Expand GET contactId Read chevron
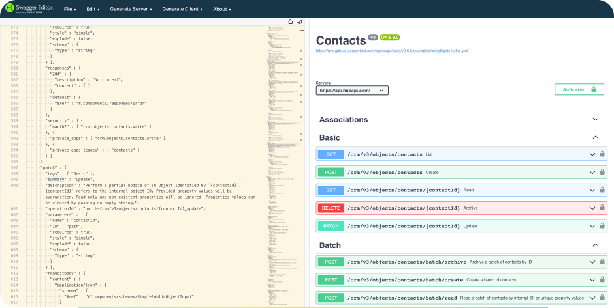Screen dimensions: 614x308 click(x=592, y=190)
